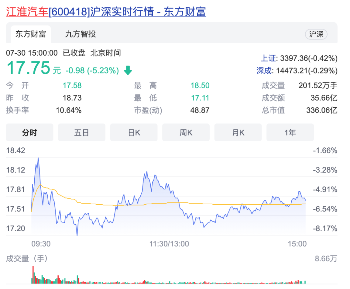
Task: Click the 昨收 value 18.73
Action: tap(72, 98)
